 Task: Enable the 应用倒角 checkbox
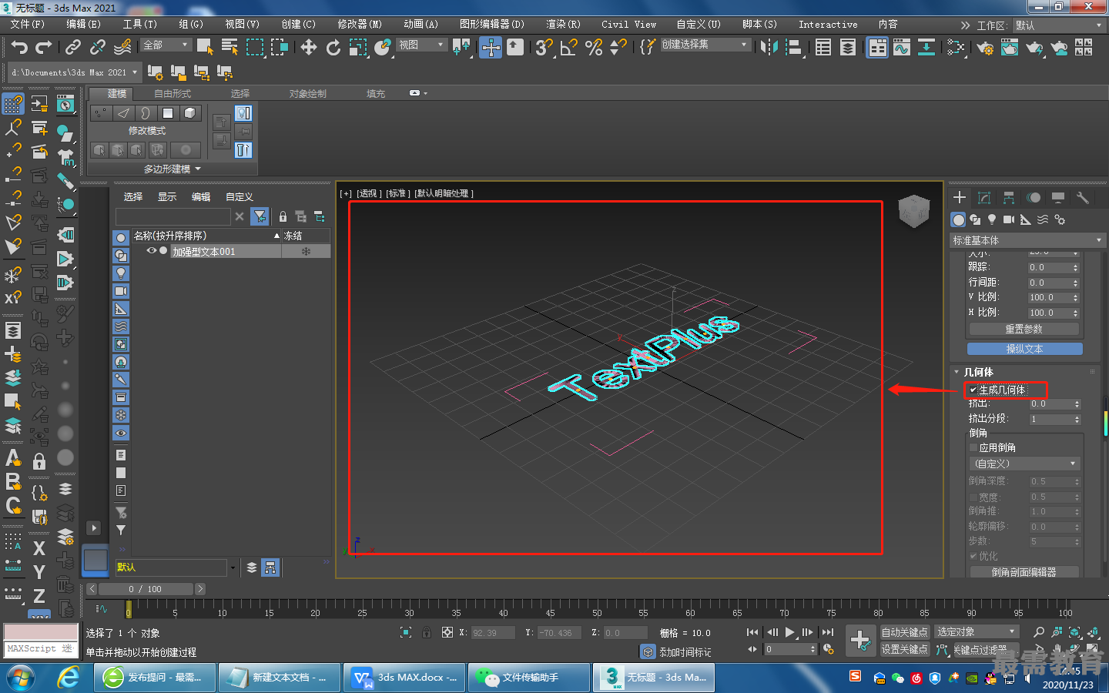(x=973, y=447)
